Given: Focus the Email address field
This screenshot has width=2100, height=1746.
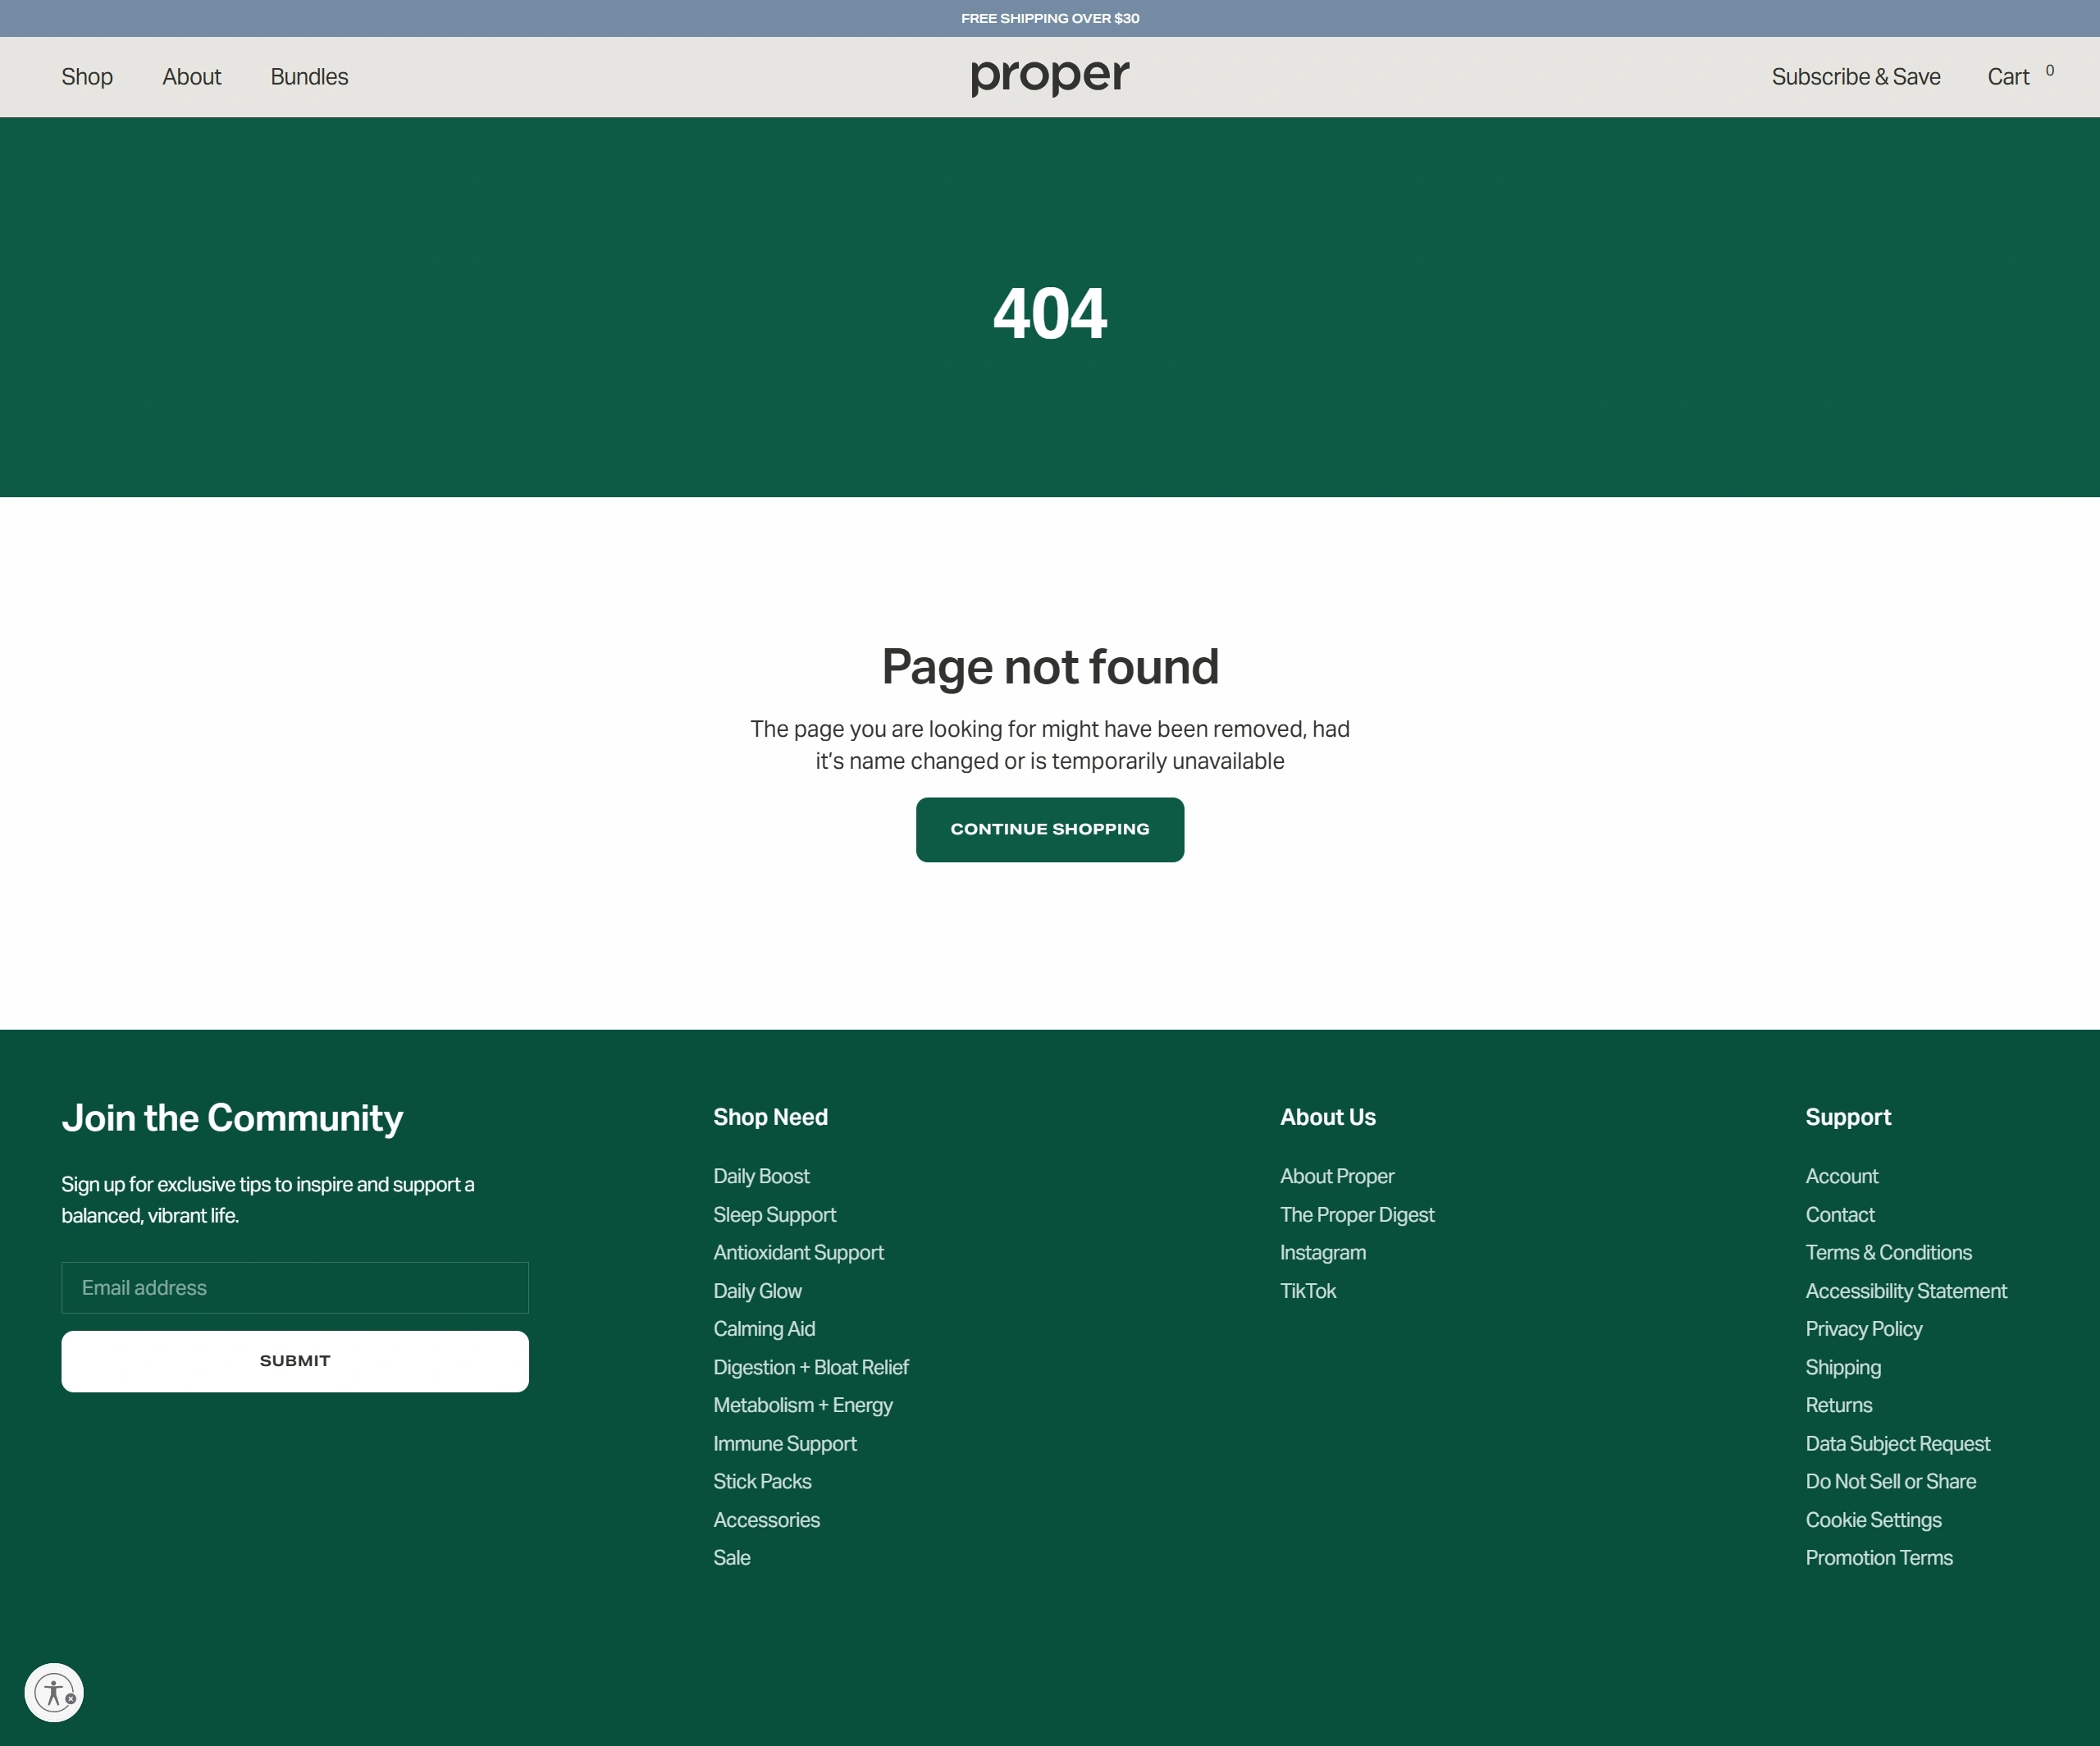Looking at the screenshot, I should (x=295, y=1287).
